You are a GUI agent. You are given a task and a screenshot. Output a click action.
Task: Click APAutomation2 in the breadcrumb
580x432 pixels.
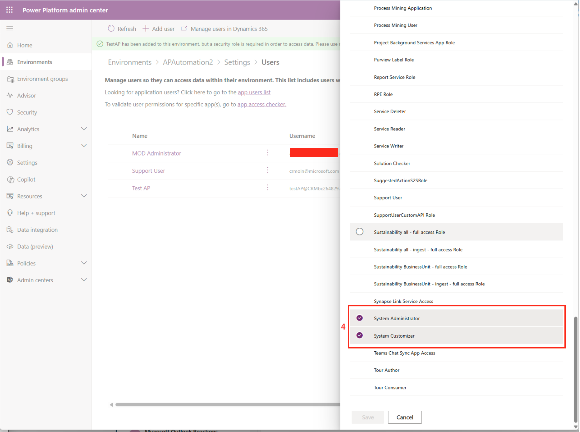click(x=188, y=62)
